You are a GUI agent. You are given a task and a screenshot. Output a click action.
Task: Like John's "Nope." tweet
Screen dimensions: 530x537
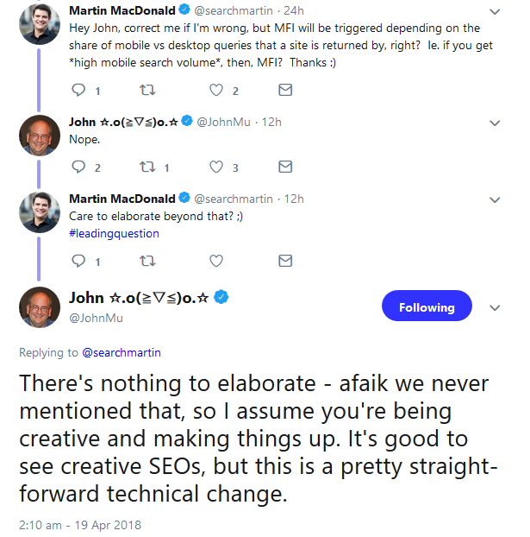pyautogui.click(x=215, y=167)
